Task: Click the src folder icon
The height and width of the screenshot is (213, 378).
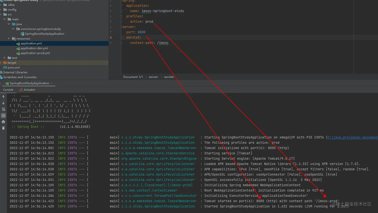Action: (5, 15)
